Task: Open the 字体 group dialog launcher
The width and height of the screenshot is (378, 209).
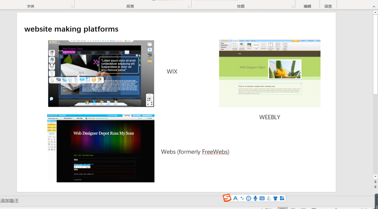Action: point(72,7)
